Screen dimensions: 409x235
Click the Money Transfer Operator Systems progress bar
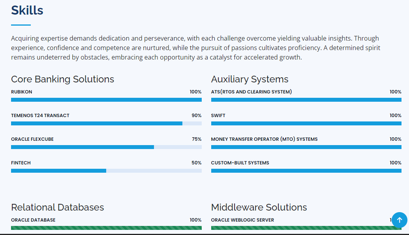point(306,147)
